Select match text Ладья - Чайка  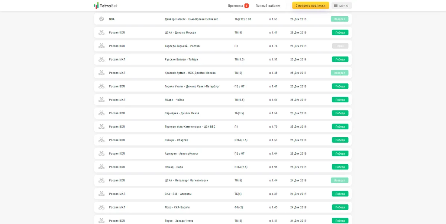click(x=174, y=100)
